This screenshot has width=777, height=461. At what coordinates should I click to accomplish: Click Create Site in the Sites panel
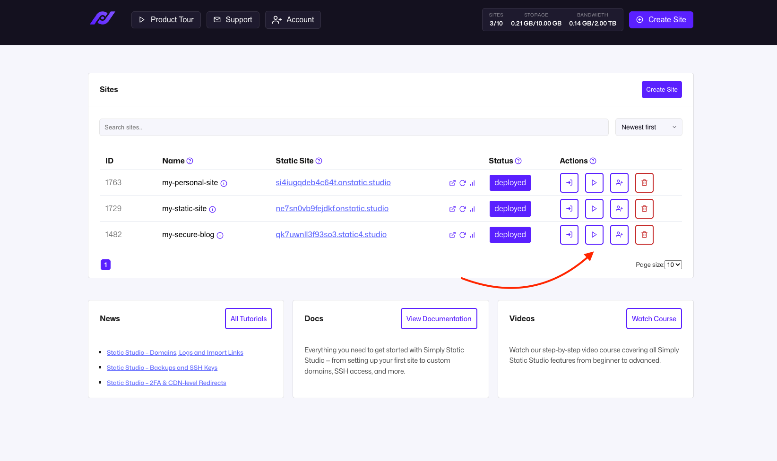(x=662, y=90)
